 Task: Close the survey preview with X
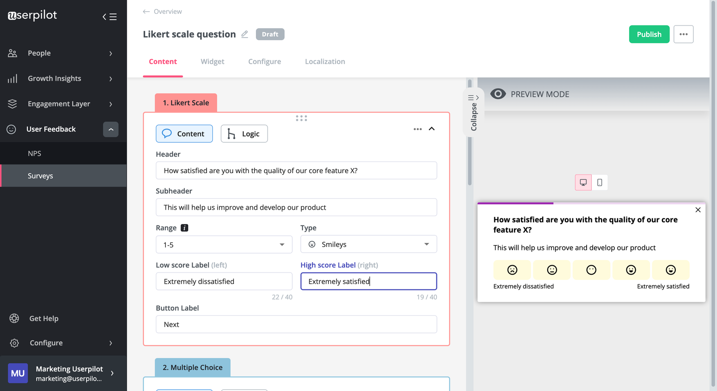[698, 210]
